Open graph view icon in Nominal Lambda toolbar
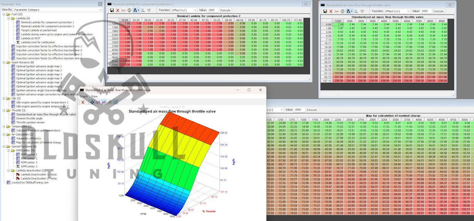Viewport: 474px width, 221px height. (x=123, y=10)
